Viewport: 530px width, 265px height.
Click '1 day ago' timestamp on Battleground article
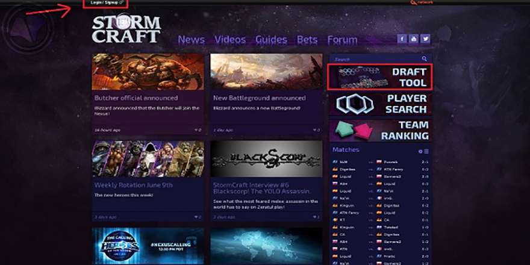tap(223, 130)
